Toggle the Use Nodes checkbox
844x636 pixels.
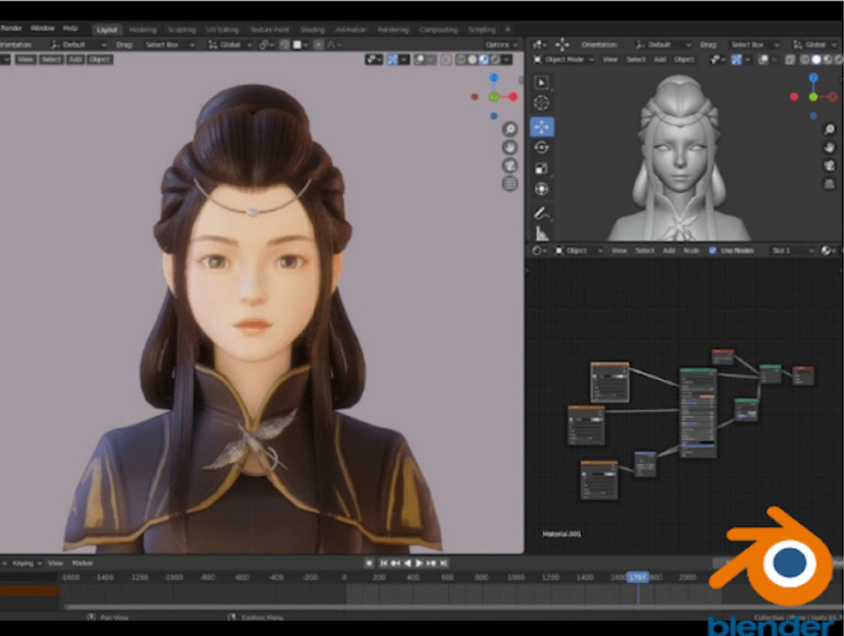click(713, 250)
